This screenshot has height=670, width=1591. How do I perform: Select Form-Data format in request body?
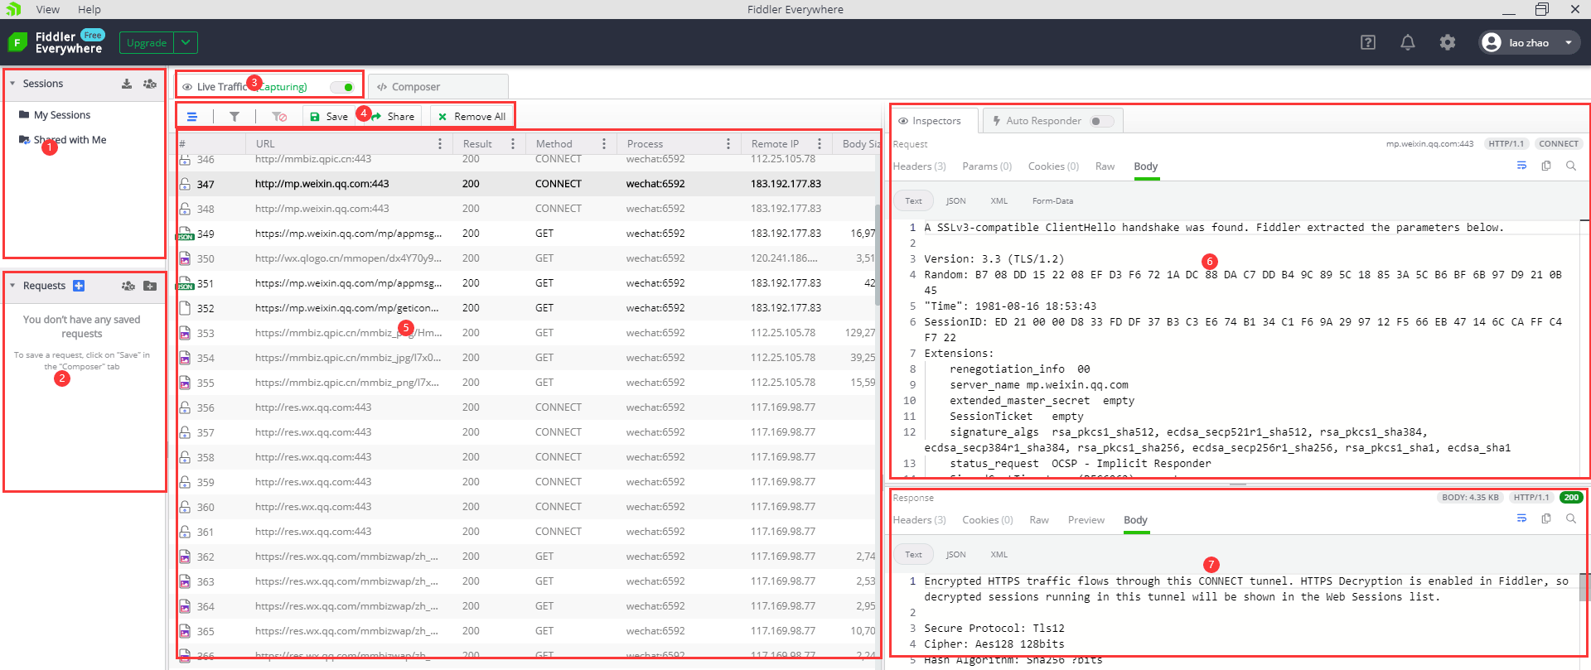[1052, 201]
